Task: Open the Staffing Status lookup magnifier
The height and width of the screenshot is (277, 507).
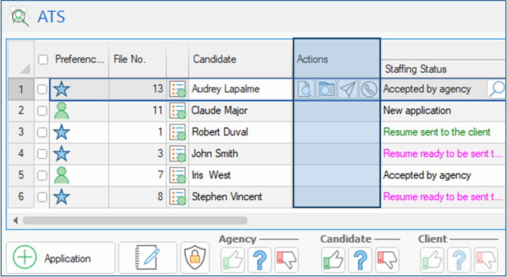Action: point(496,89)
